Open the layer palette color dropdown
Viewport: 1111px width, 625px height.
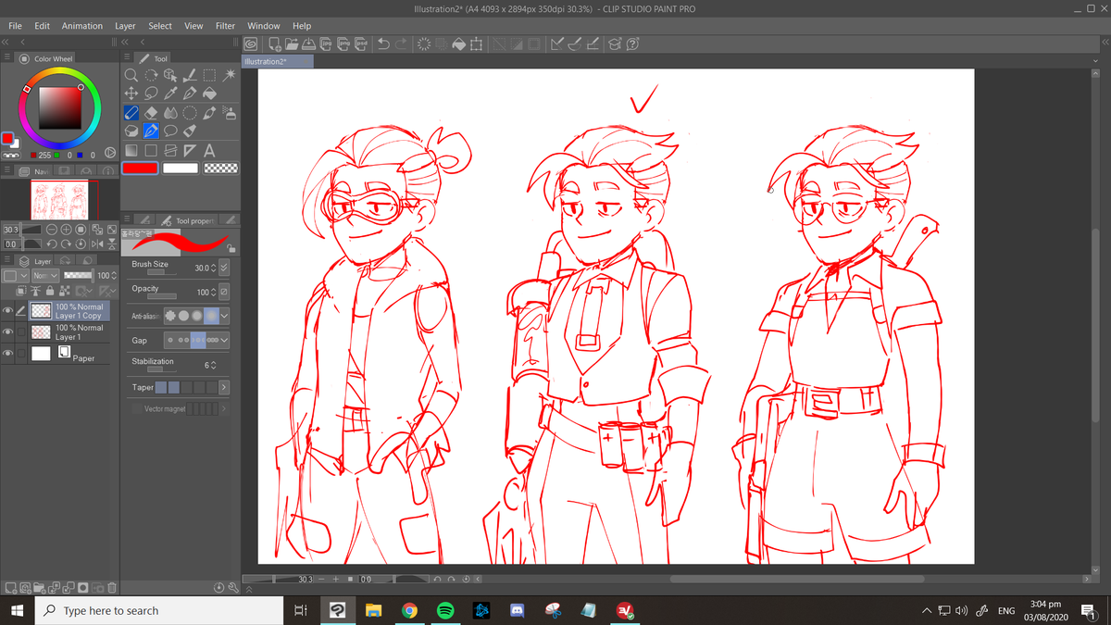pos(16,276)
